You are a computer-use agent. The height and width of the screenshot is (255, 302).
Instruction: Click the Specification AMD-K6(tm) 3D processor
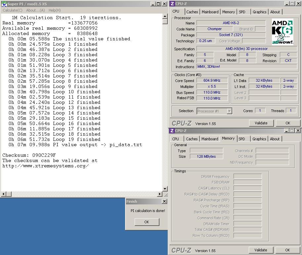coord(246,49)
